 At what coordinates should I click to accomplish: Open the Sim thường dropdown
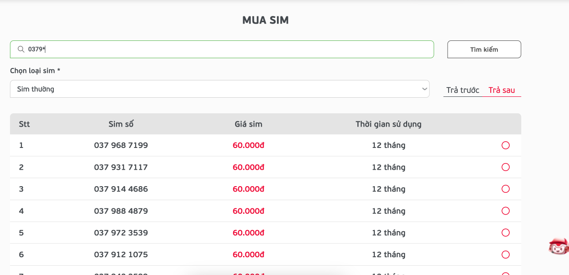[220, 89]
